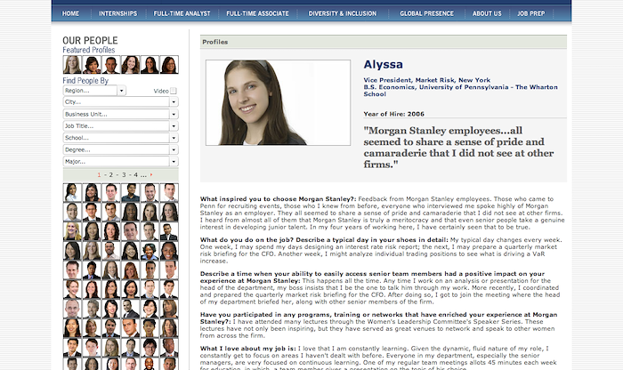Viewport: 623px width, 370px height.
Task: Go to page 4 of profiles
Action: [x=135, y=174]
